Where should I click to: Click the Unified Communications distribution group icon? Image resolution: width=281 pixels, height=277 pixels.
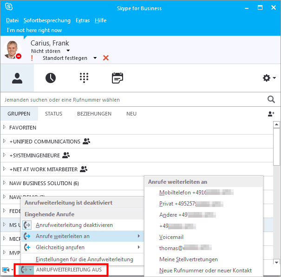click(86, 141)
